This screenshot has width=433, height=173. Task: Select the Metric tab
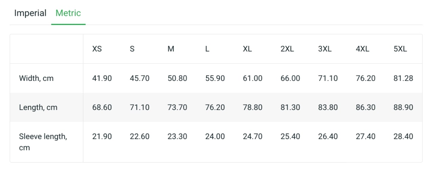[68, 13]
